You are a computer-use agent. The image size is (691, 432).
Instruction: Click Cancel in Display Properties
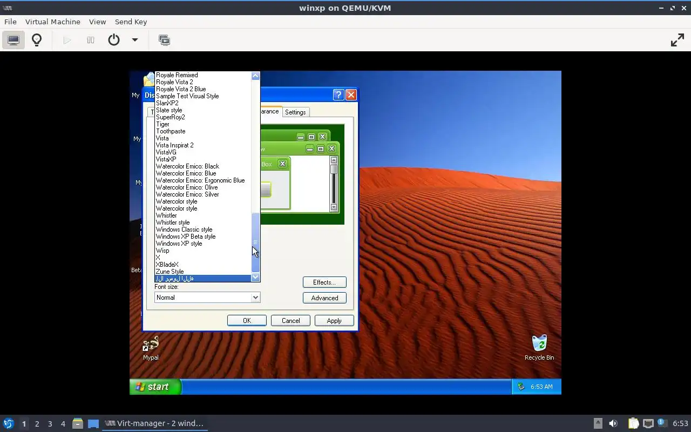coord(290,321)
